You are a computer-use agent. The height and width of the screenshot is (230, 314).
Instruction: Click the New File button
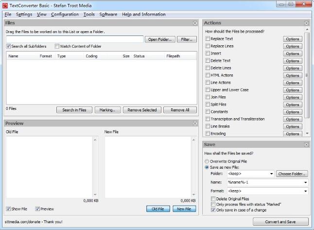(x=184, y=209)
